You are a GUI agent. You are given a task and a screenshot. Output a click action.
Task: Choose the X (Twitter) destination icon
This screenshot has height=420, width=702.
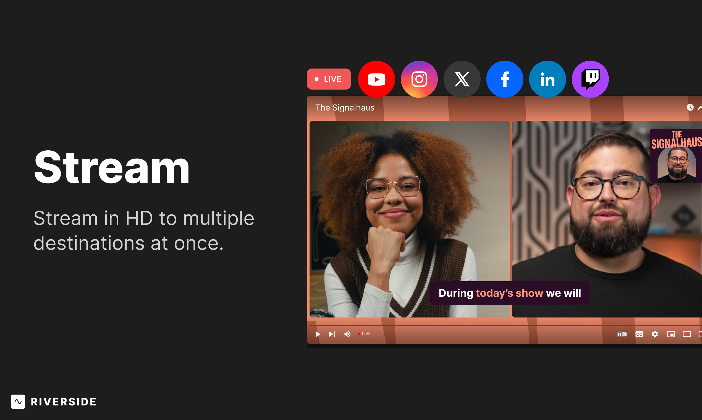(x=462, y=79)
